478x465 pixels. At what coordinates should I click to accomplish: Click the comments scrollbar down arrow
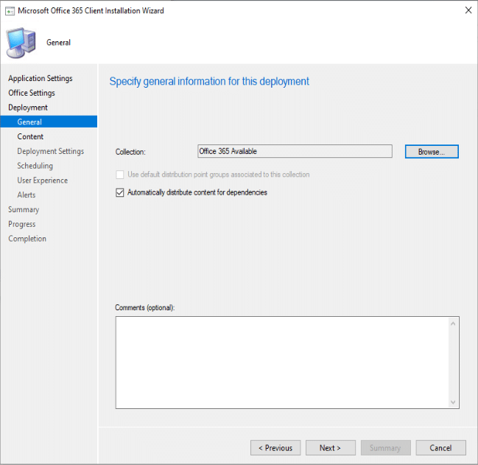click(454, 402)
